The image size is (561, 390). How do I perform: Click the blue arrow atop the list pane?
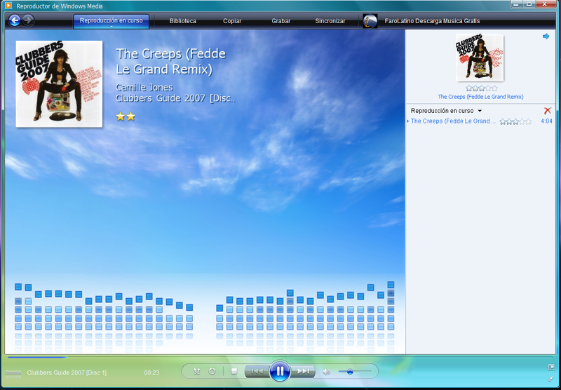546,36
